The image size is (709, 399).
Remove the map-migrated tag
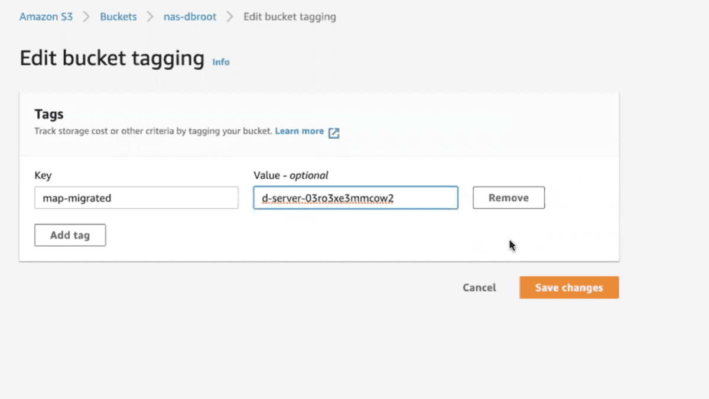tap(508, 198)
